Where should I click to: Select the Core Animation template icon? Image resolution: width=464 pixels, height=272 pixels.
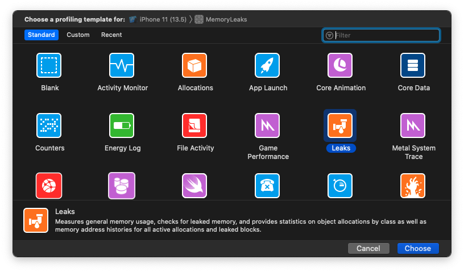point(340,65)
